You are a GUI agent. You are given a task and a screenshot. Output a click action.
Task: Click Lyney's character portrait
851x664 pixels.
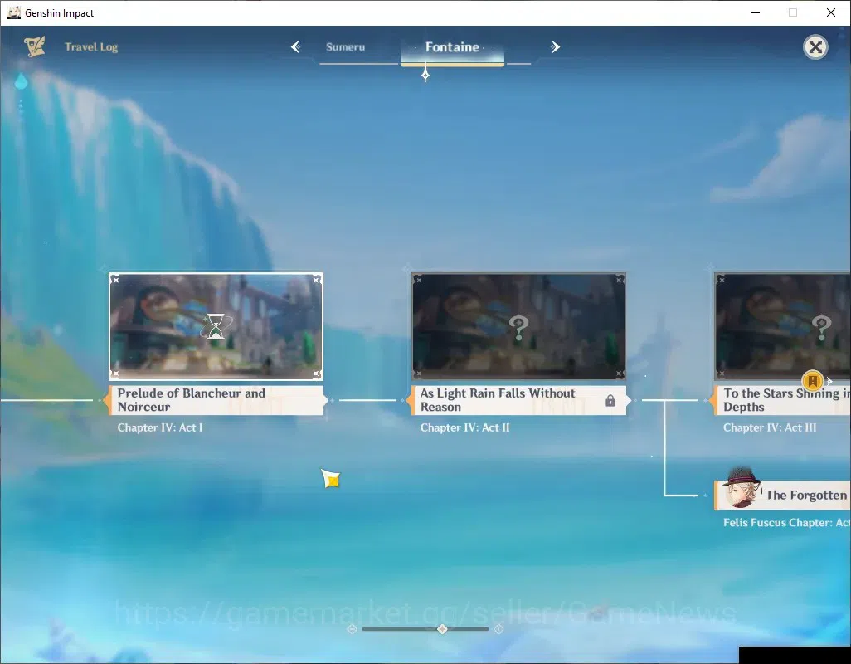point(741,487)
